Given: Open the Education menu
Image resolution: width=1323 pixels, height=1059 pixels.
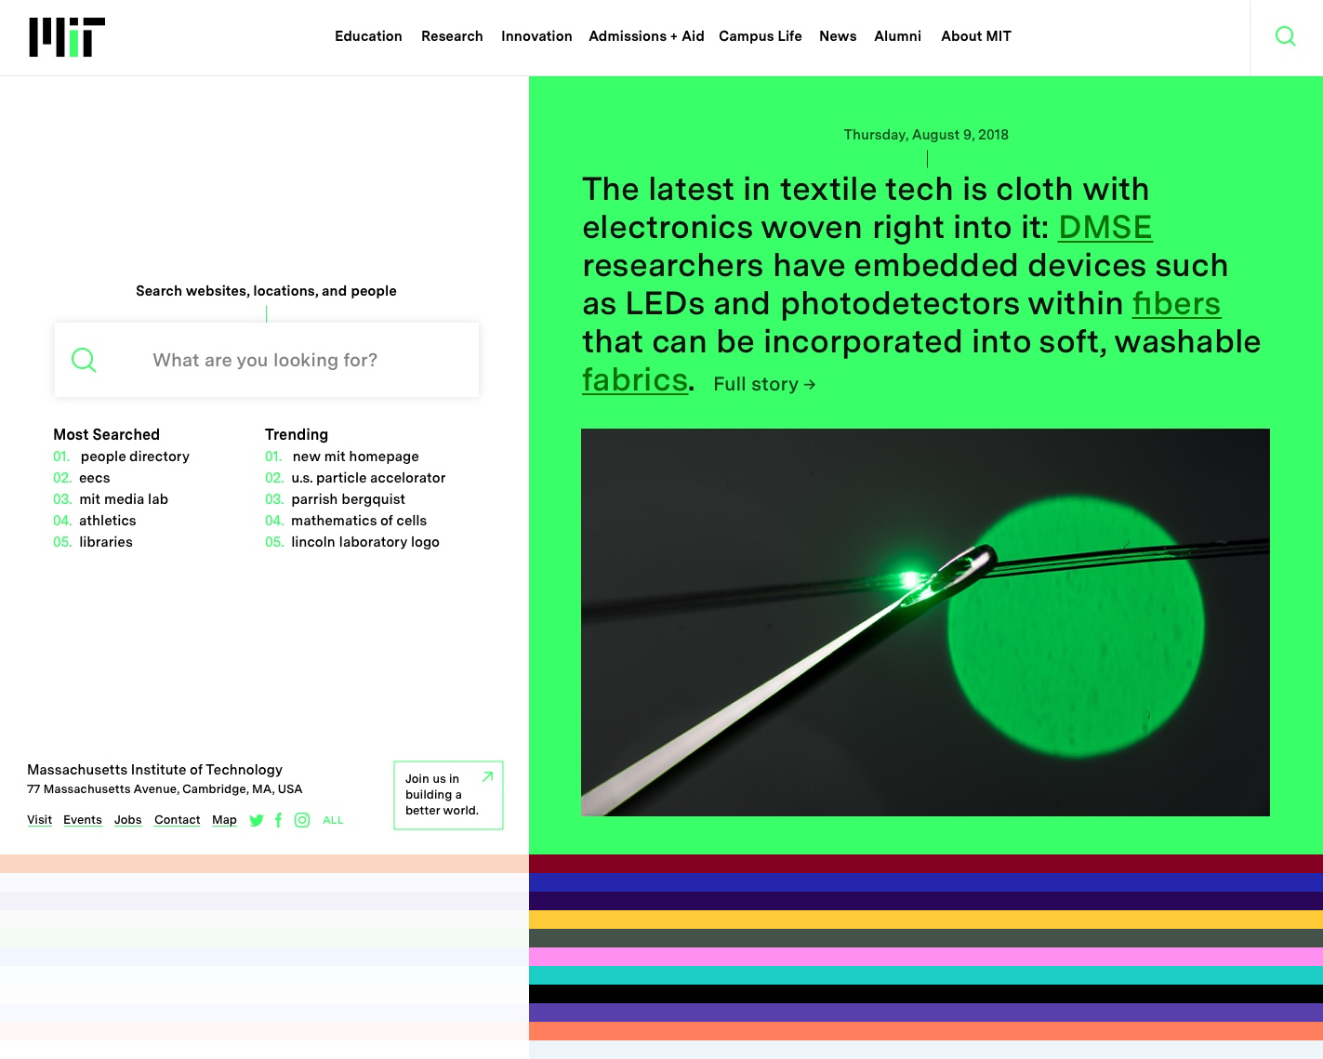Looking at the screenshot, I should pos(368,36).
